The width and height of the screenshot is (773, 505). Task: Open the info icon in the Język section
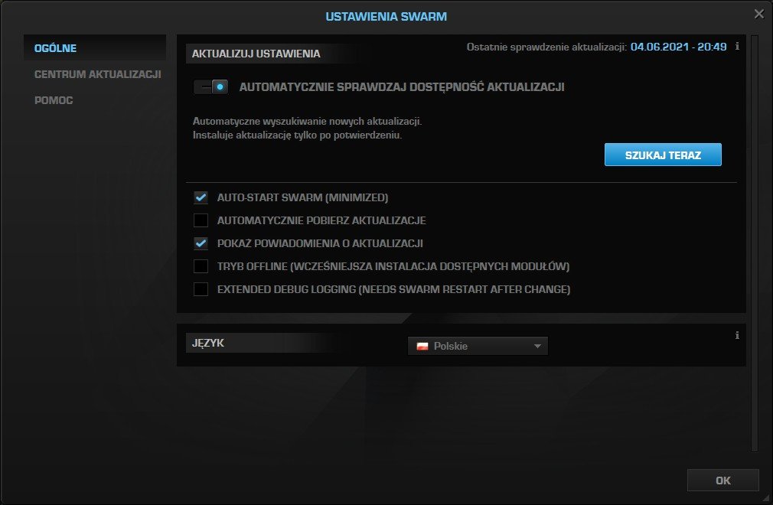(x=737, y=335)
